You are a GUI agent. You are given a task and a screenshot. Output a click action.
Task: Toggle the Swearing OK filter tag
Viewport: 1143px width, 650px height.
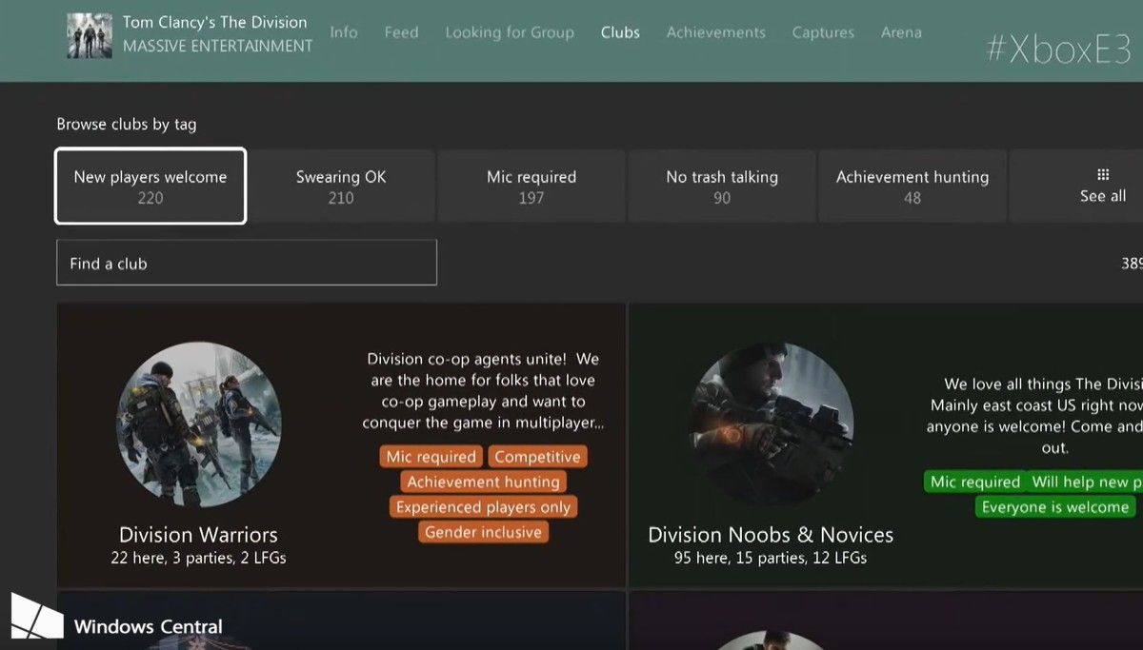click(x=341, y=186)
